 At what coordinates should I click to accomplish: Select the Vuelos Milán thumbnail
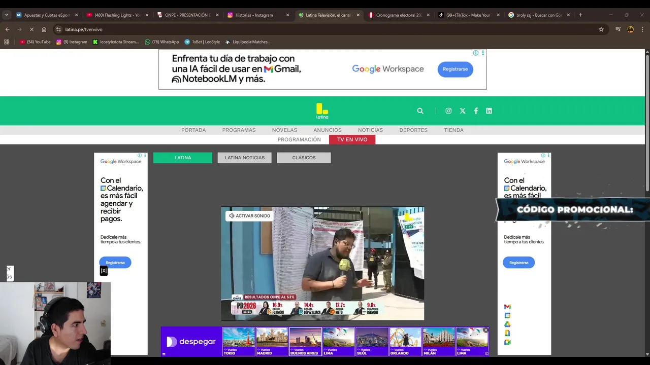pos(439,342)
